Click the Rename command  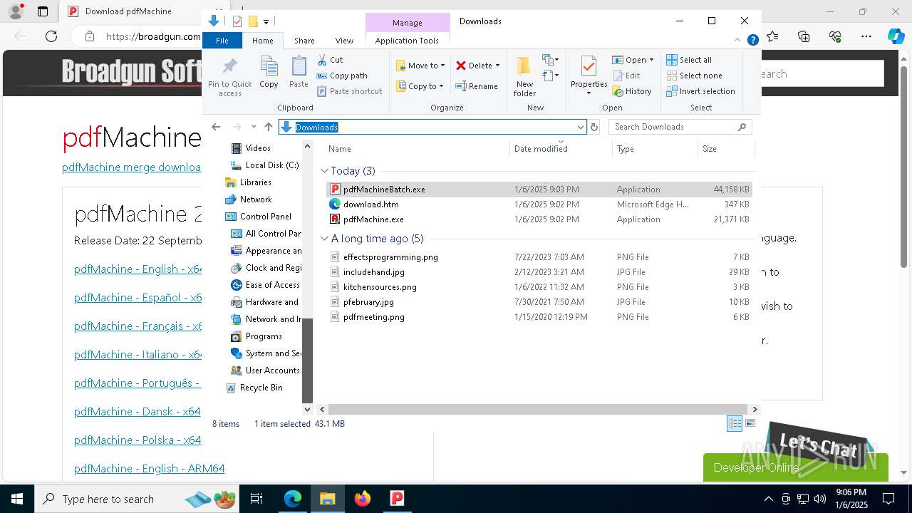point(477,86)
